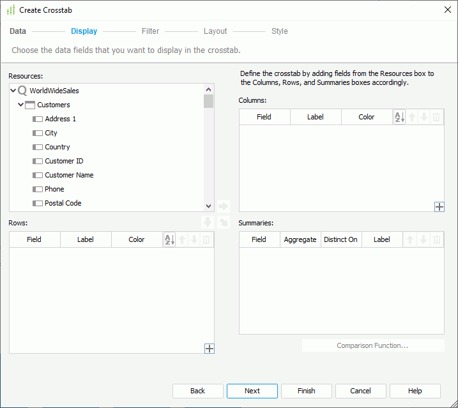Image resolution: width=458 pixels, height=408 pixels.
Task: Click the move up arrow in Summaries box
Action: (411, 239)
